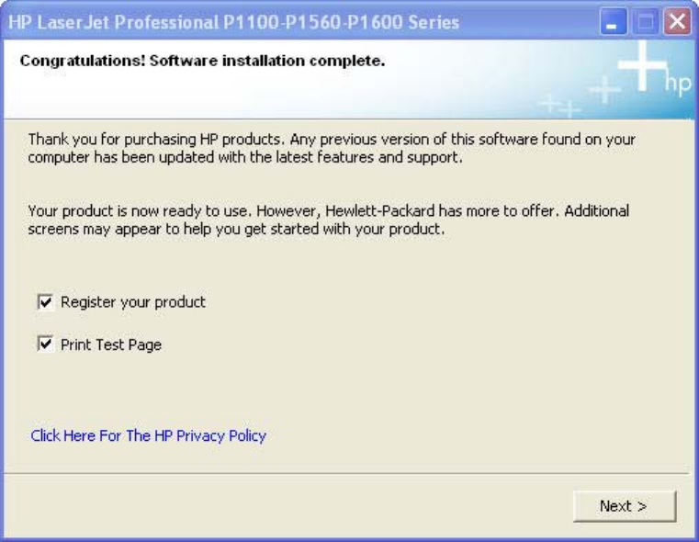The image size is (699, 542).
Task: Minimize the HP LaserJet installer window
Action: coord(614,22)
